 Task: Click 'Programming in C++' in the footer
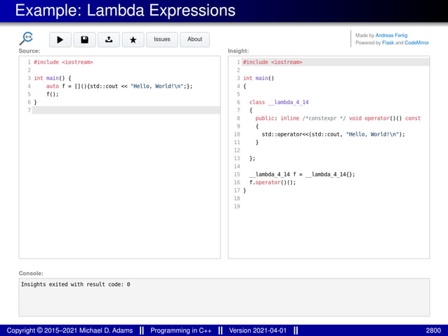pos(180,330)
